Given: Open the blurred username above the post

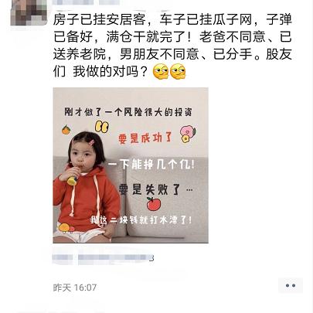Looking at the screenshot, I should point(86,2).
